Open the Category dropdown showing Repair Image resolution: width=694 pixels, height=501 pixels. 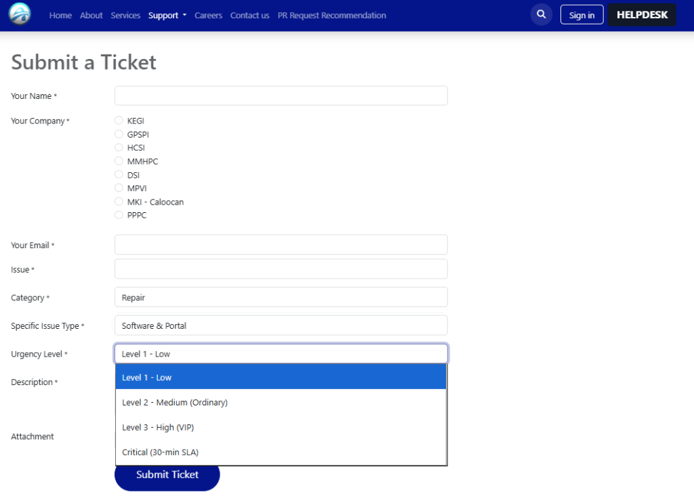[x=281, y=297]
